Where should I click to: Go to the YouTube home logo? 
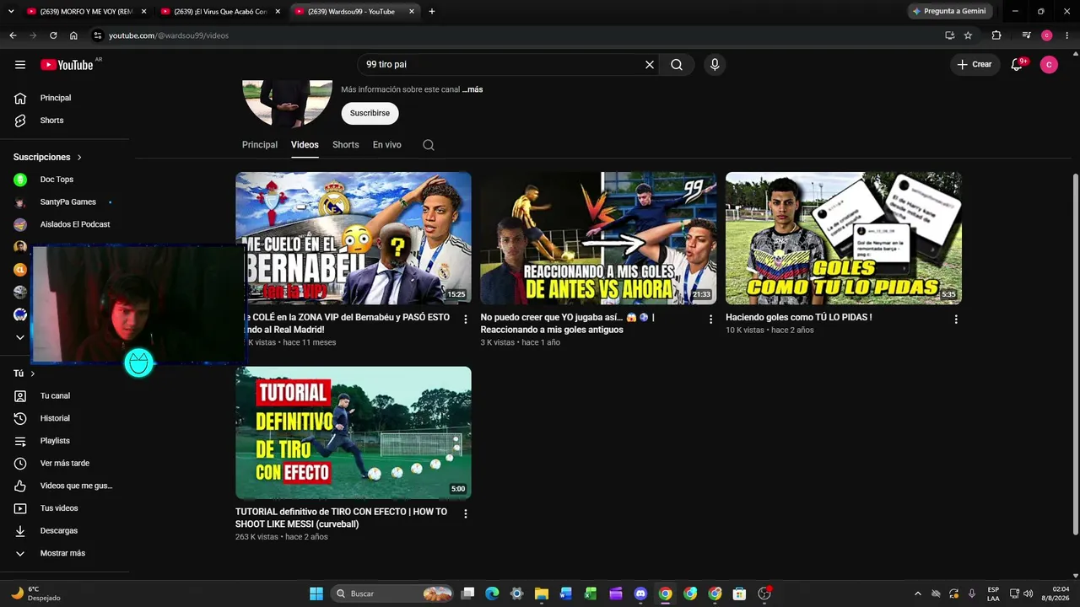click(x=67, y=65)
